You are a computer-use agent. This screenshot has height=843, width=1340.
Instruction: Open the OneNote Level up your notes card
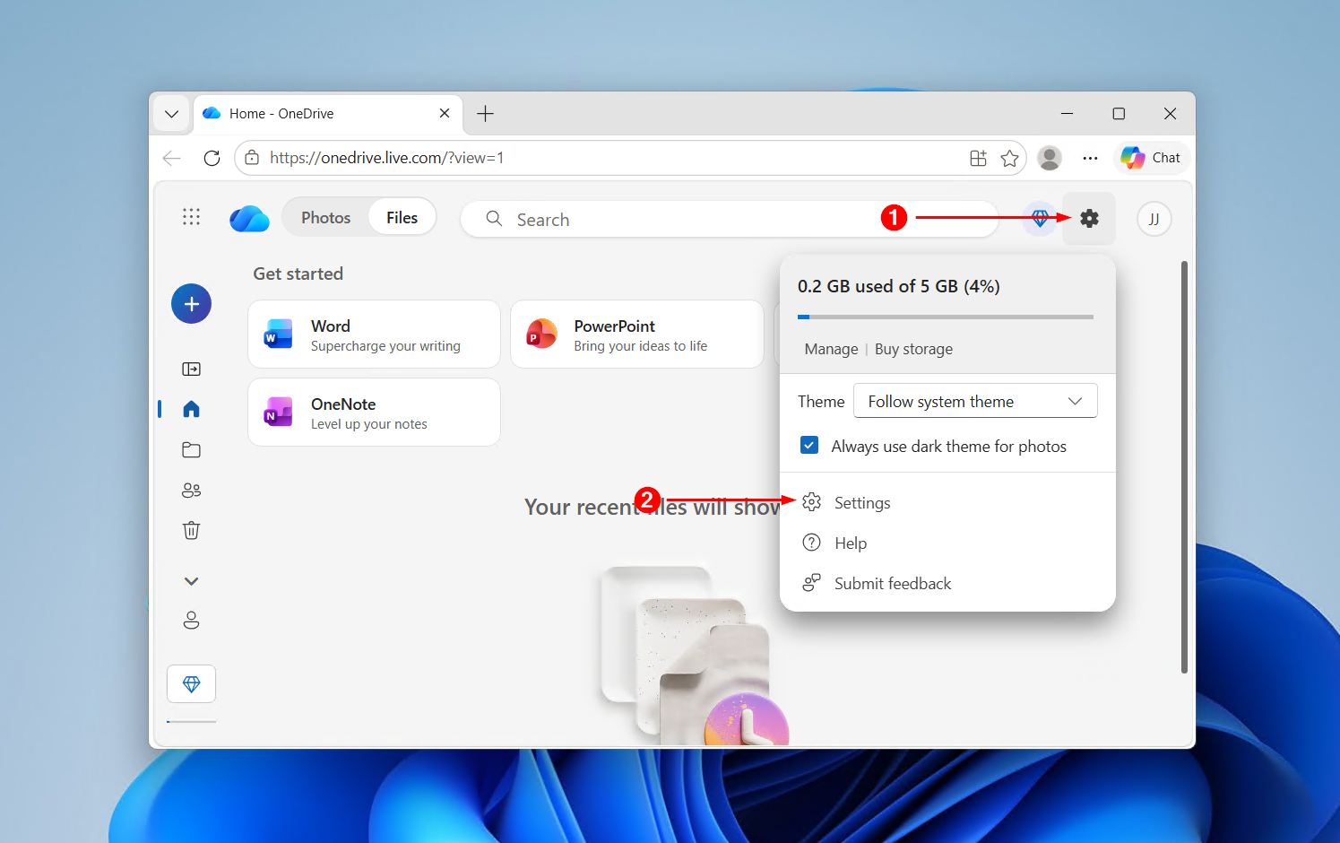point(374,412)
